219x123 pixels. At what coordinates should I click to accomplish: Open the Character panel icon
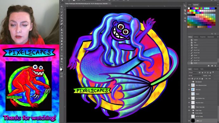[x=185, y=18]
